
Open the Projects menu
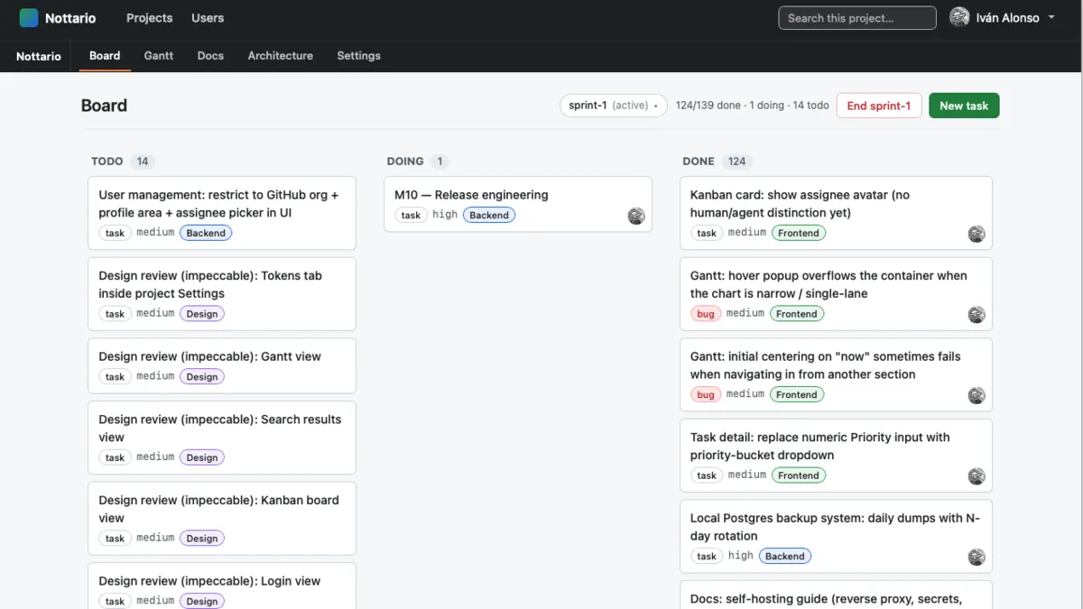(x=150, y=18)
